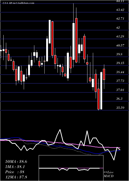Click the '<<Live MACD' label
This screenshot has width=129, height=181.
(109, 174)
